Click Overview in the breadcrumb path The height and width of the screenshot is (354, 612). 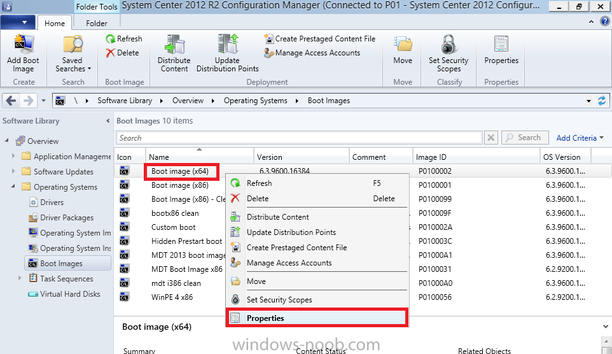[x=188, y=101]
